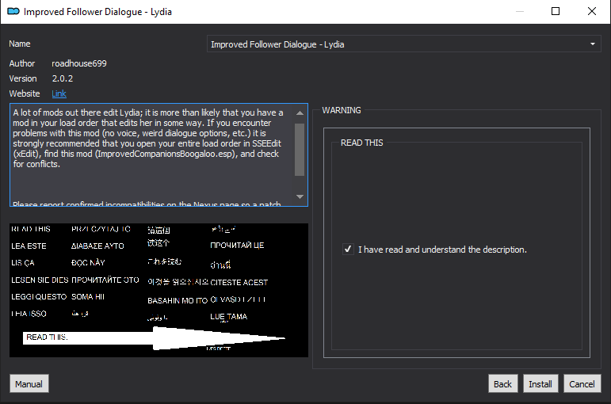611x404 pixels.
Task: Click the Website label
Action: (25, 93)
